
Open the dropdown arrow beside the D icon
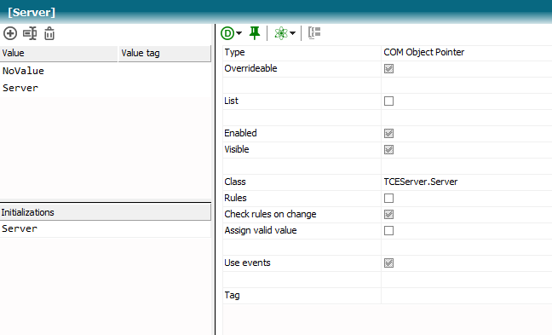point(239,33)
